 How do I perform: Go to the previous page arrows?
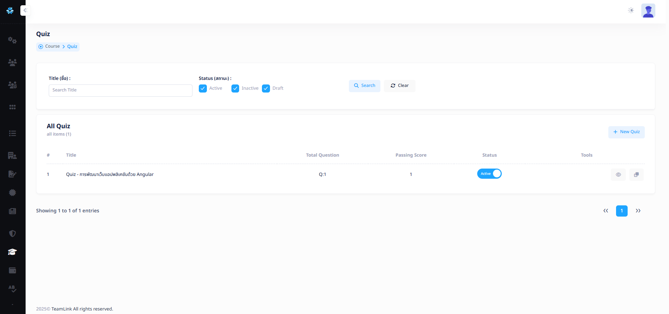tap(606, 211)
